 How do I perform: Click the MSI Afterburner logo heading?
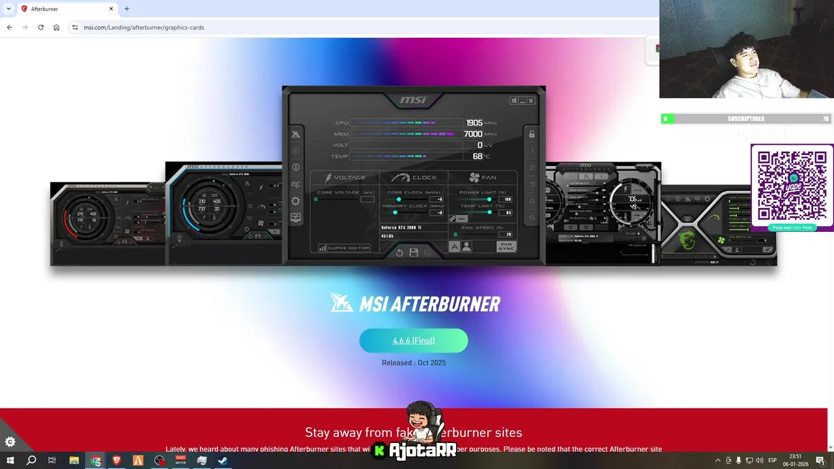coord(414,303)
